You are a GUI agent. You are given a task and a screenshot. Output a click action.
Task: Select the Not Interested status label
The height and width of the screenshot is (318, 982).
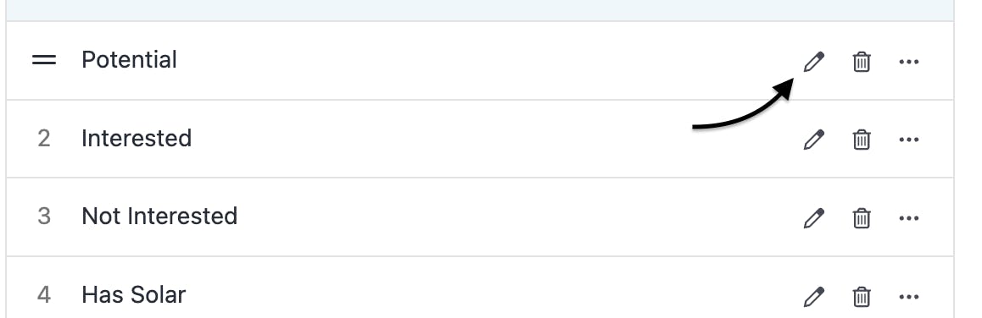159,217
